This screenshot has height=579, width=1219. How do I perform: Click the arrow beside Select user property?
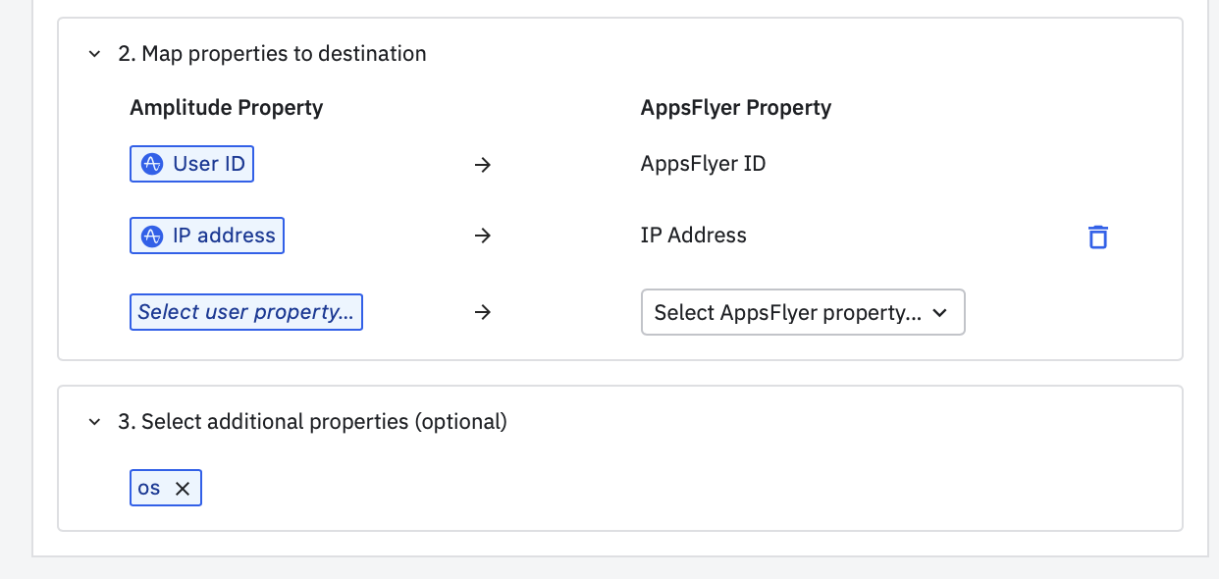(482, 312)
